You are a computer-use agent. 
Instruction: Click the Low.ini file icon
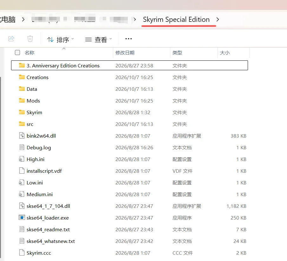coord(22,182)
